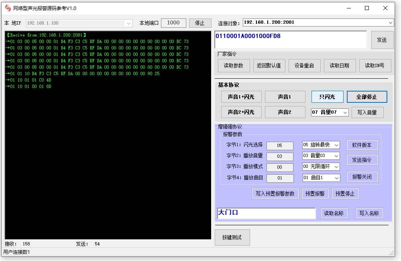Click the app icon in title bar
401x261 pixels.
point(8,8)
